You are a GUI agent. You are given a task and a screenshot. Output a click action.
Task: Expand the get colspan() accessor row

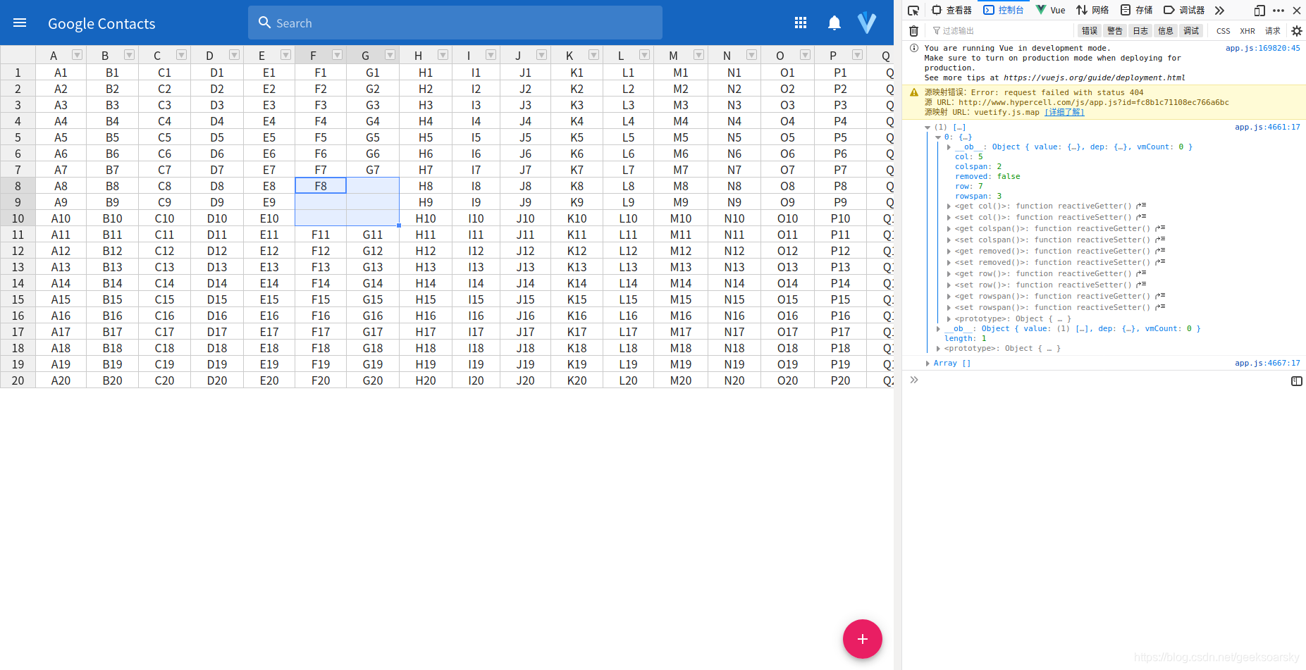pyautogui.click(x=949, y=228)
